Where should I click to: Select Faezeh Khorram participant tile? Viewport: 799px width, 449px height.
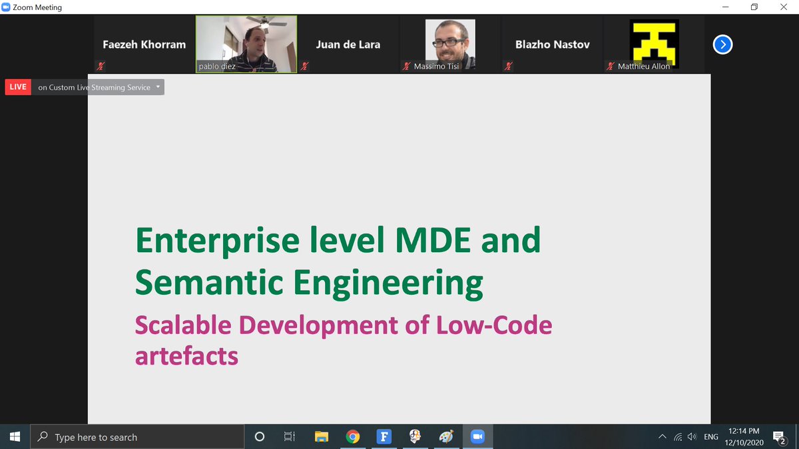coord(144,44)
